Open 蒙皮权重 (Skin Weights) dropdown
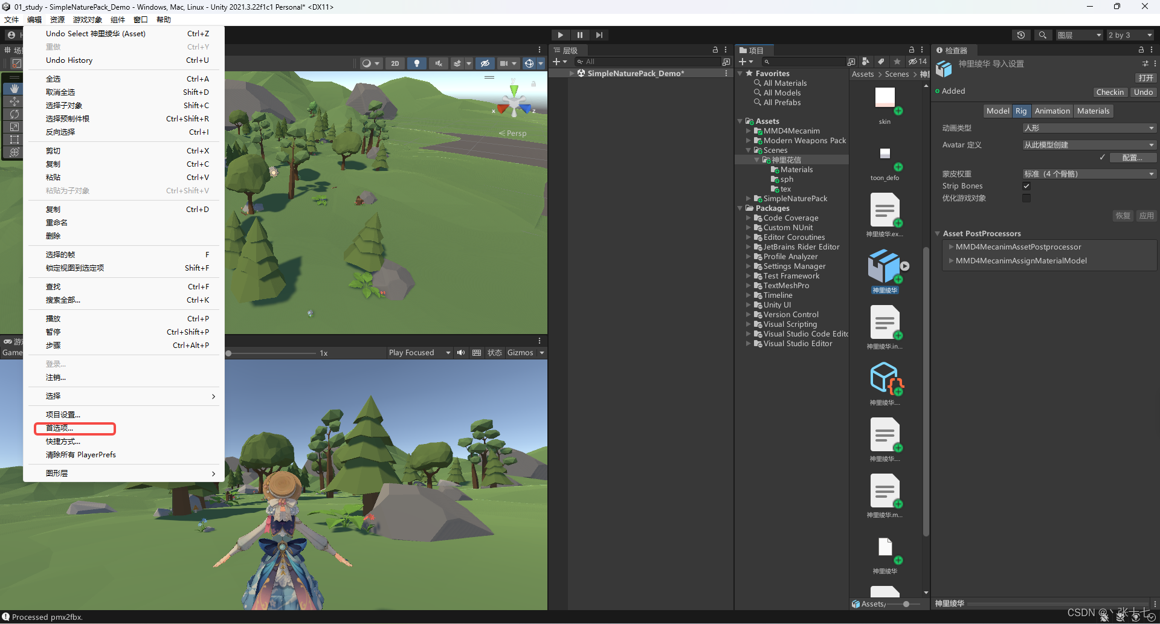 coord(1089,174)
